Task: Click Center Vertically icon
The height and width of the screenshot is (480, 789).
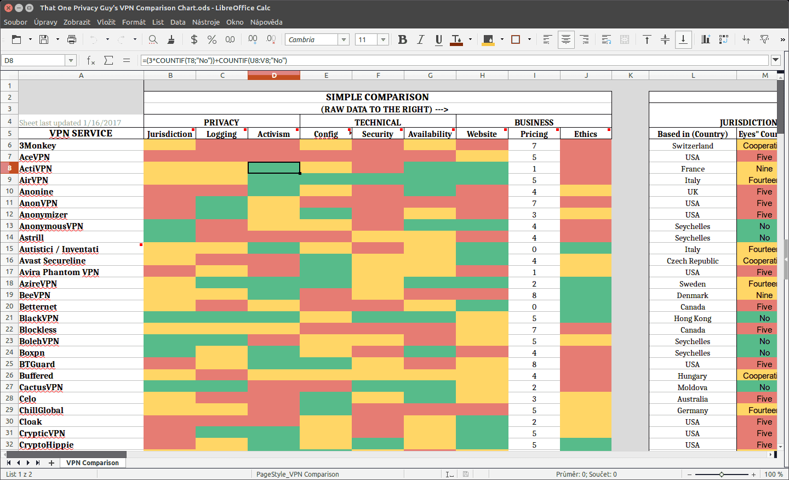Action: 665,39
